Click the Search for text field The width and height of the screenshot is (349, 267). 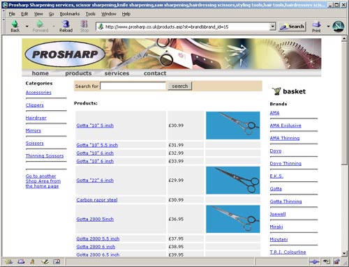point(133,86)
